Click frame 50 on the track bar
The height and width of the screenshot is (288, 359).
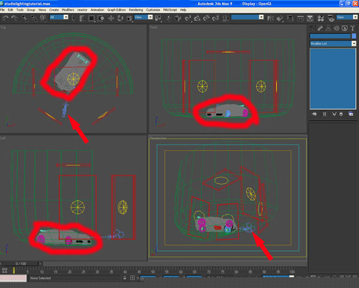pyautogui.click(x=153, y=271)
